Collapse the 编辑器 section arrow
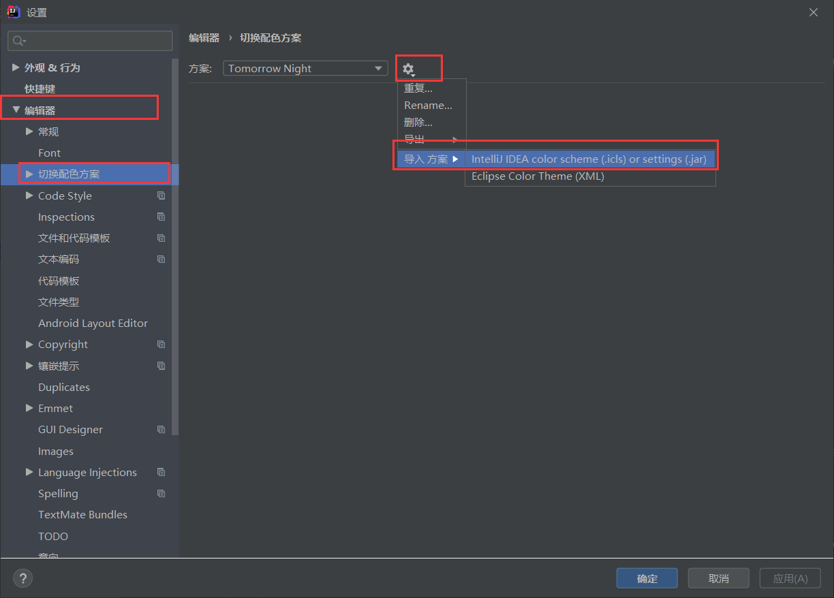Screen dimensions: 834x598 pyautogui.click(x=16, y=110)
